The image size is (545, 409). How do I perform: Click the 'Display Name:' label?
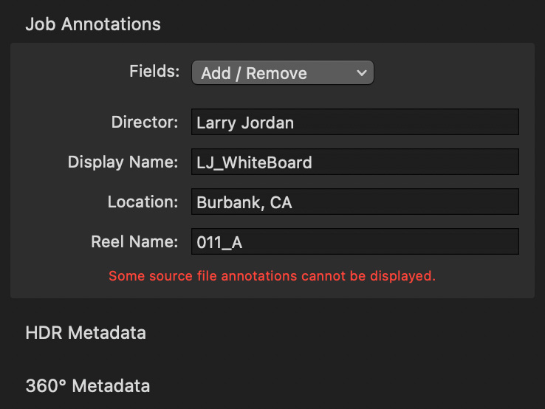pos(123,162)
